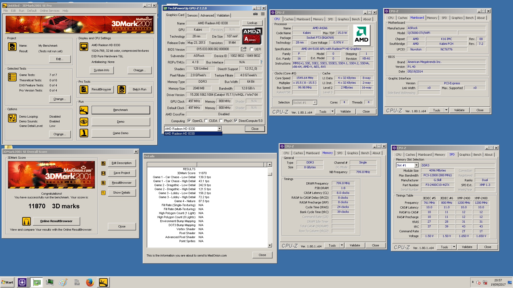Click the Benchmark run icon

(x=84, y=110)
